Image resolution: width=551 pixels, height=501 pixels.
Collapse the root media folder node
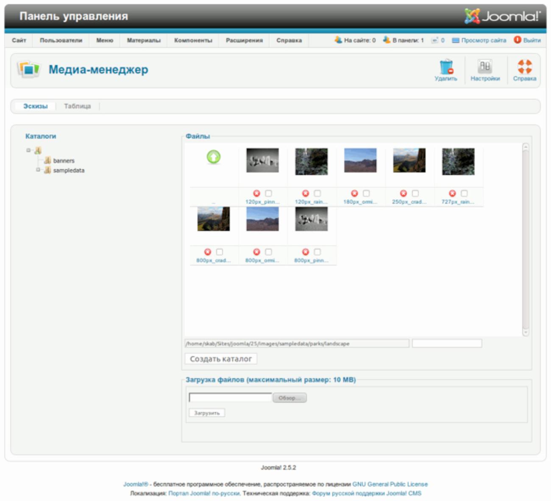[x=28, y=150]
